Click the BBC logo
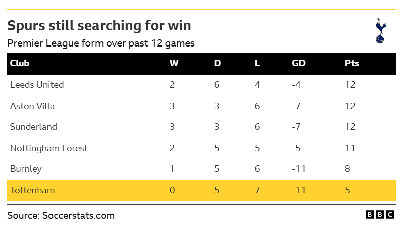Image resolution: width=401 pixels, height=232 pixels. click(380, 215)
